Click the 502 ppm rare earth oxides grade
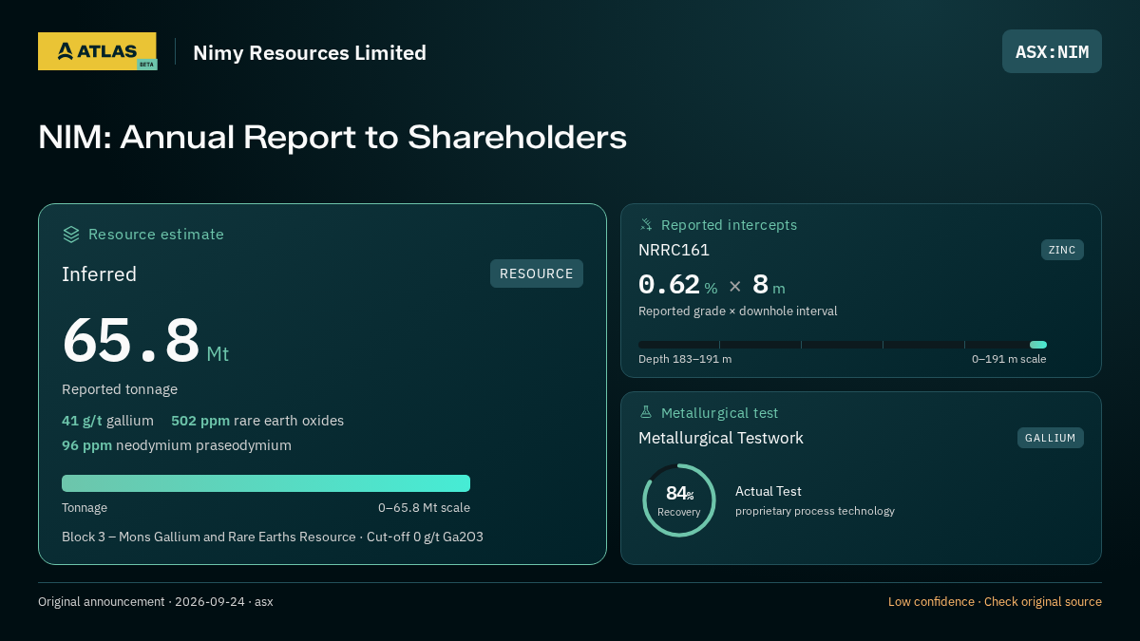Image resolution: width=1140 pixels, height=641 pixels. (x=257, y=421)
